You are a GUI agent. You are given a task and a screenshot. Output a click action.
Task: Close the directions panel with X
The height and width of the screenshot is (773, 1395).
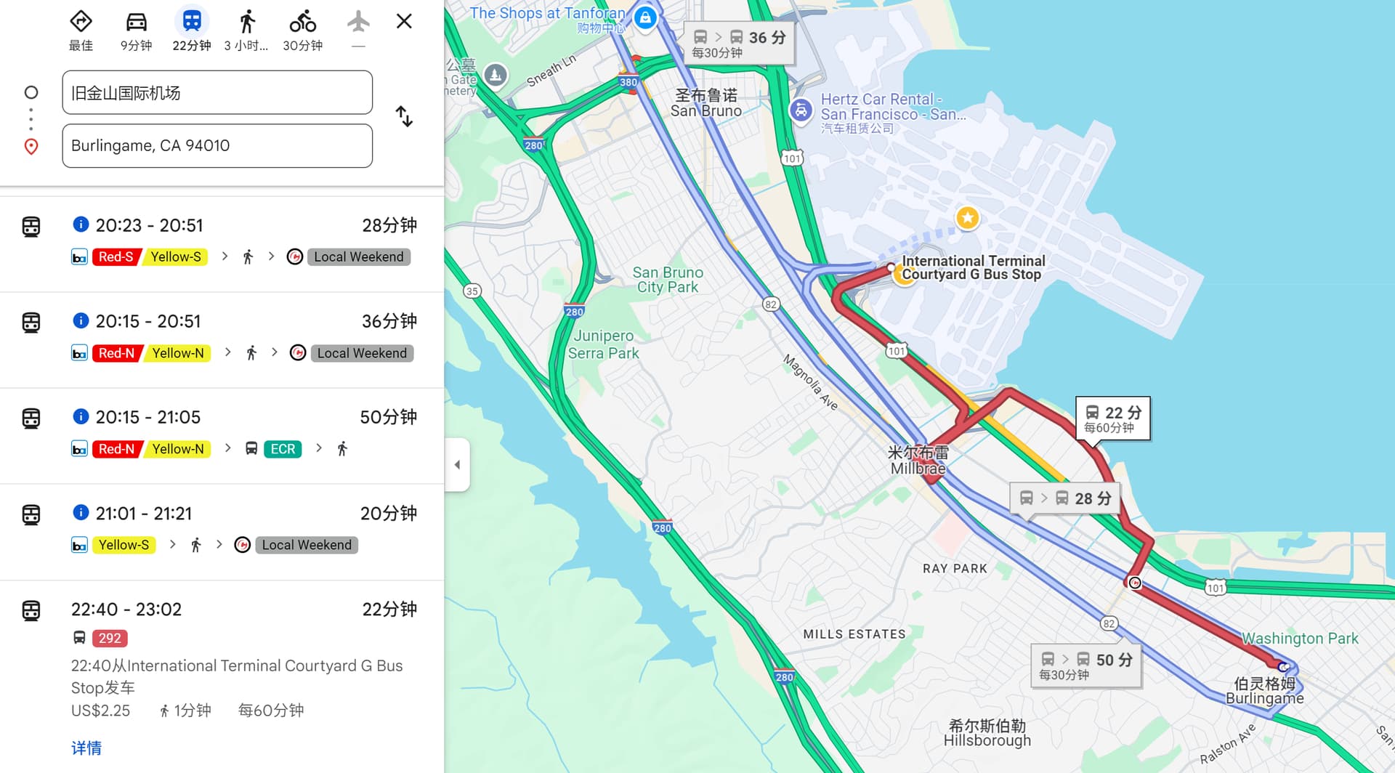pyautogui.click(x=404, y=21)
